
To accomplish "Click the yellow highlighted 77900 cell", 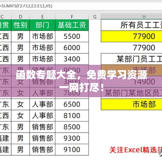I will 132,36.
